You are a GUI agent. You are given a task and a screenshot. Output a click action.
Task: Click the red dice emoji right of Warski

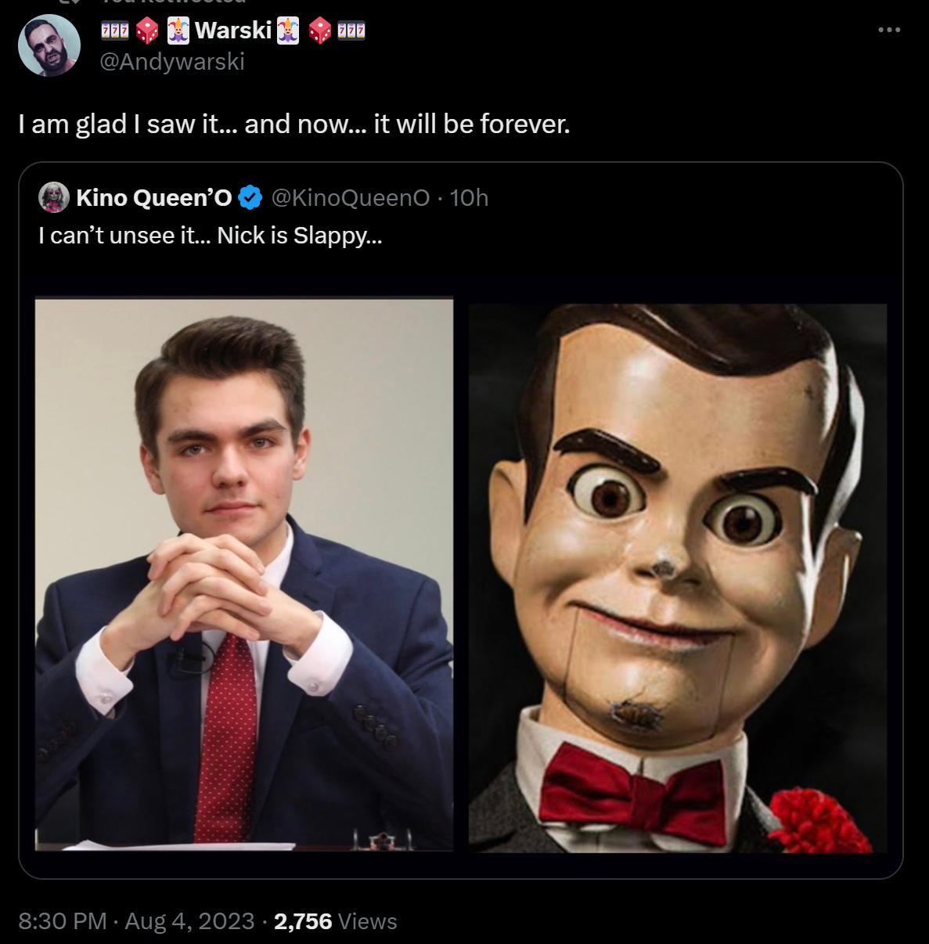[319, 31]
